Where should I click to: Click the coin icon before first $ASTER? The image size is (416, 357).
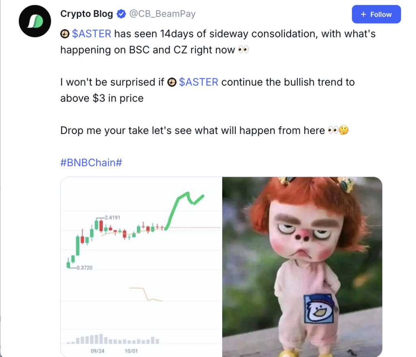click(x=65, y=34)
